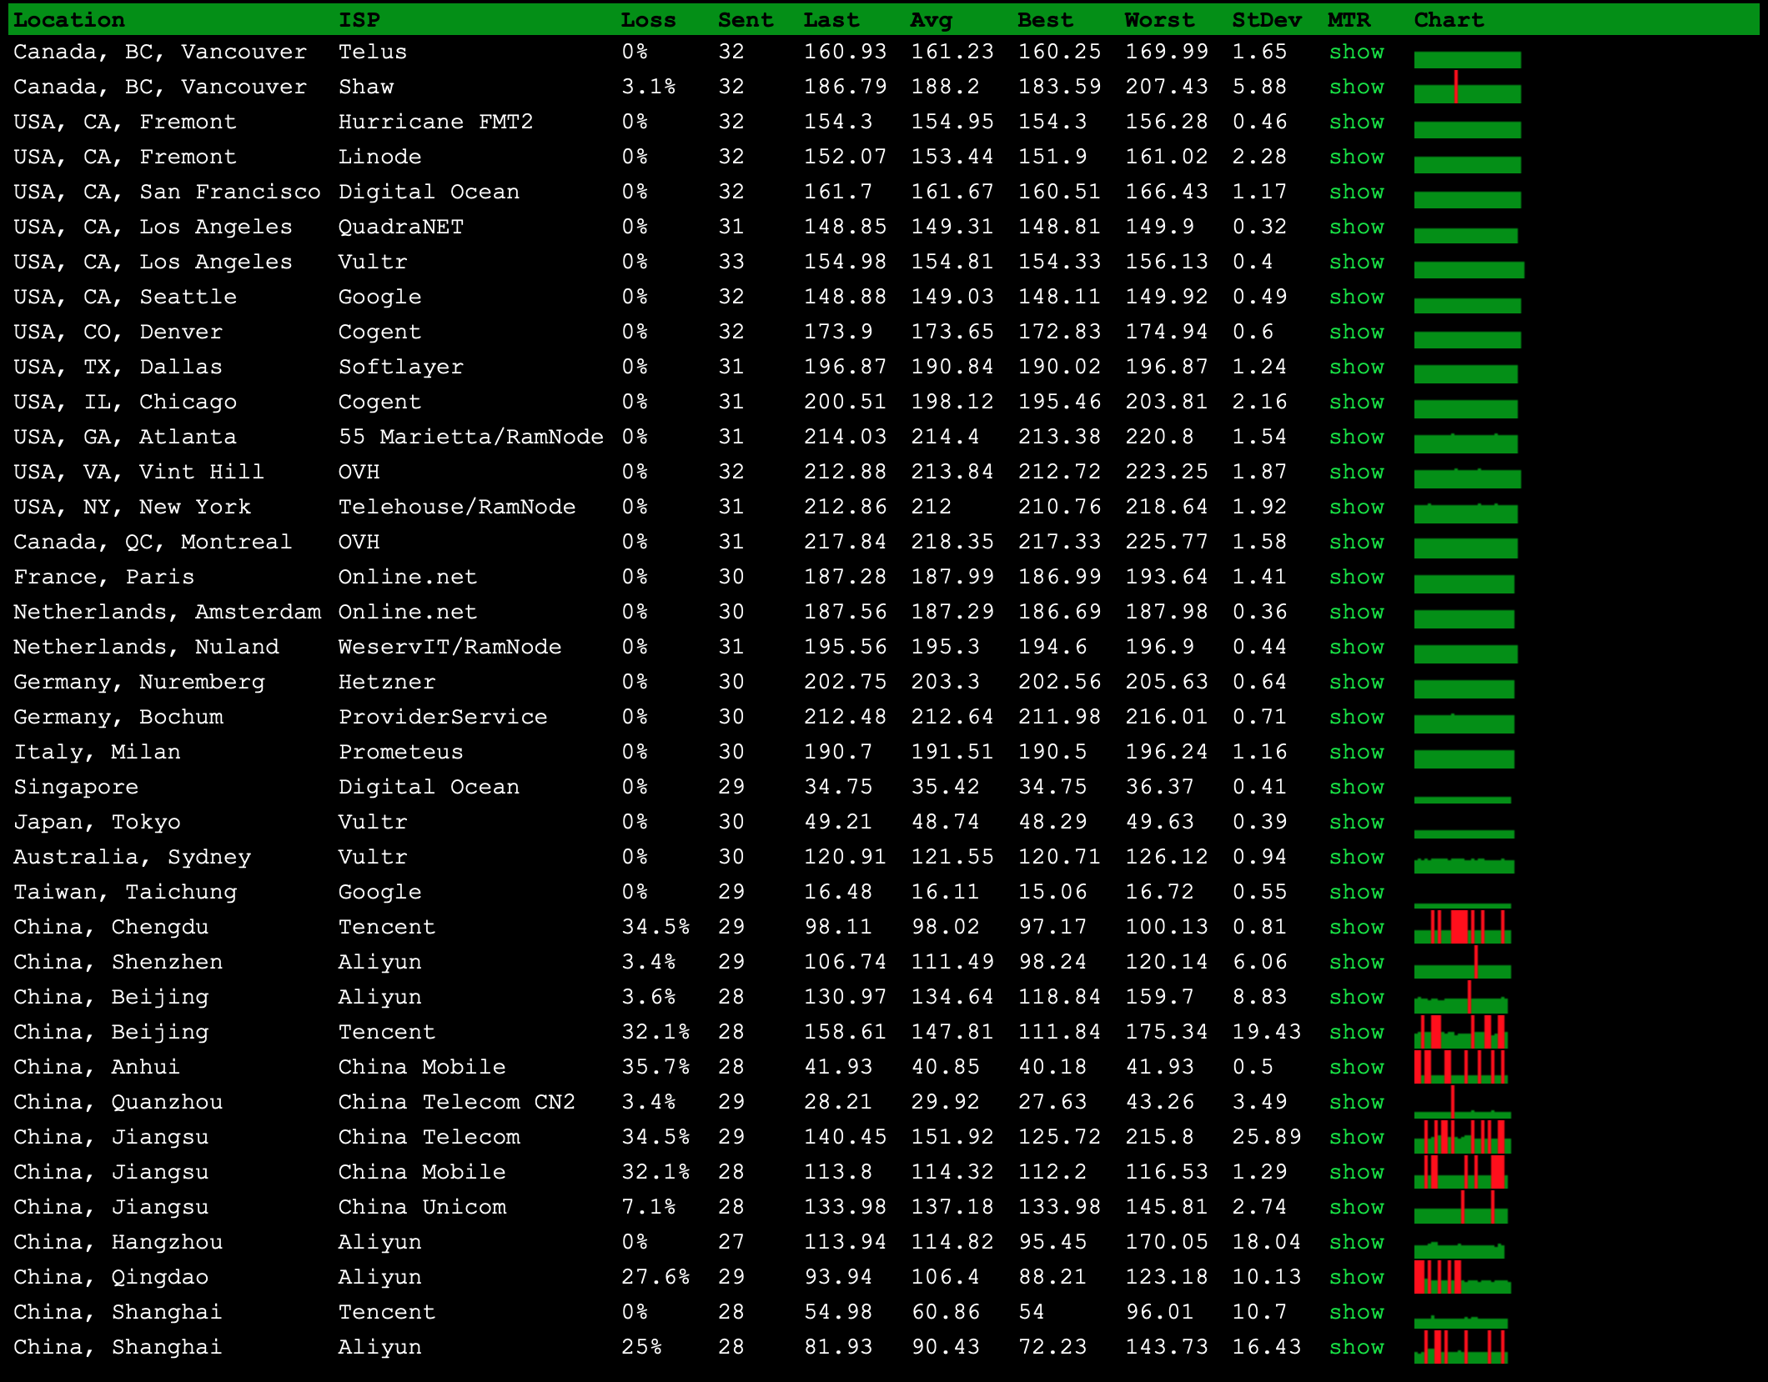The width and height of the screenshot is (1768, 1382).
Task: Open MTR for Tencent Chengdu row
Action: (1356, 927)
